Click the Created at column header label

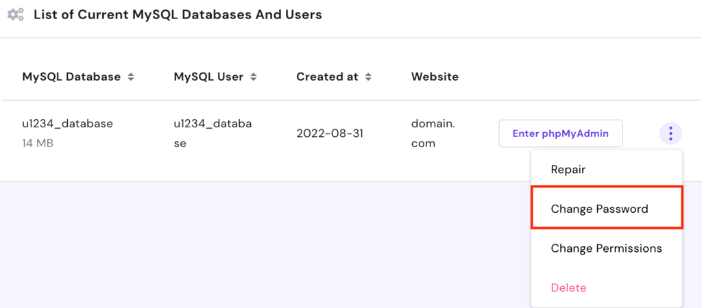pyautogui.click(x=327, y=77)
